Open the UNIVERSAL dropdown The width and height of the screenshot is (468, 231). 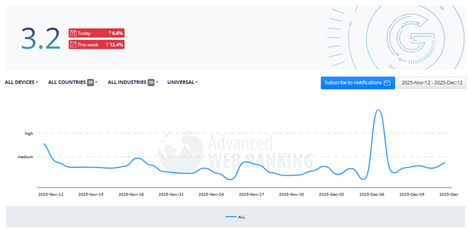[x=182, y=82]
